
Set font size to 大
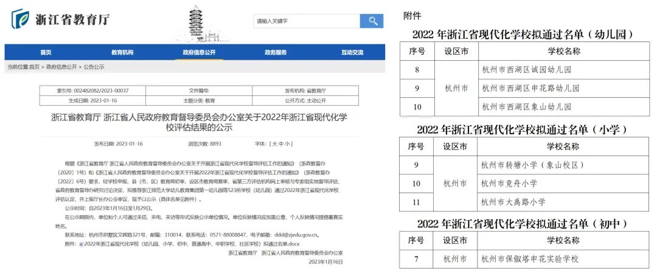click(276, 144)
